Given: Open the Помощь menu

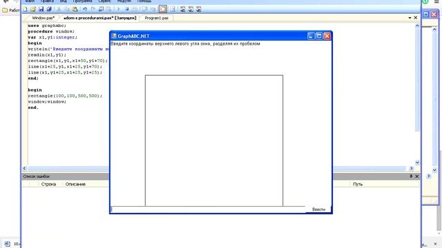Looking at the screenshot, I should (x=144, y=1).
